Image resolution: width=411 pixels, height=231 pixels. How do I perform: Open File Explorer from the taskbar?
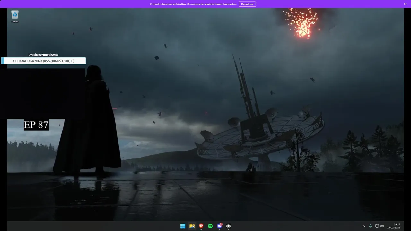click(192, 226)
